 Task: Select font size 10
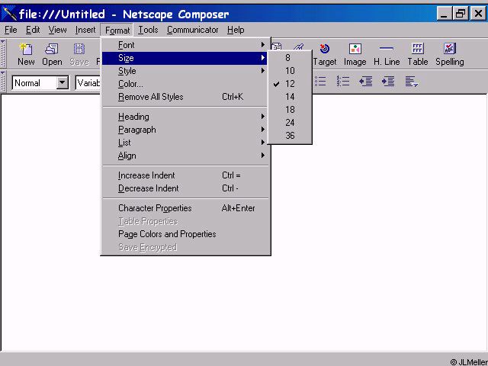tap(290, 71)
